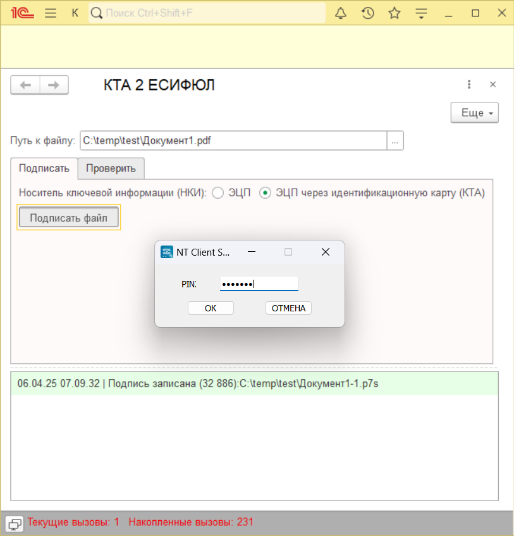
Task: Confirm PIN with OK button
Action: click(x=211, y=308)
